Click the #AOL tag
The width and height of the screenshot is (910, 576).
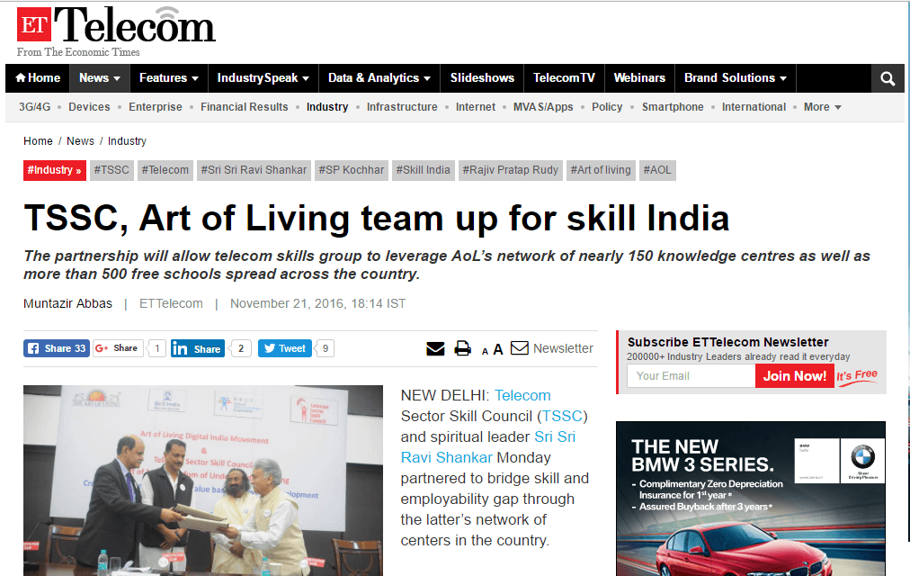pos(657,170)
